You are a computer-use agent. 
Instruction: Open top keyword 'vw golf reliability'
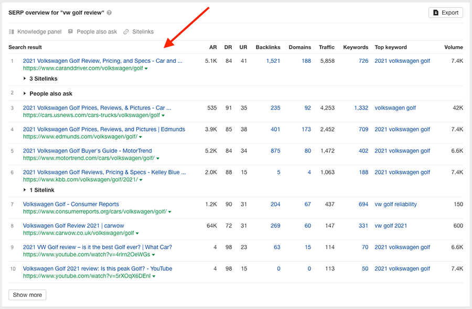396,204
